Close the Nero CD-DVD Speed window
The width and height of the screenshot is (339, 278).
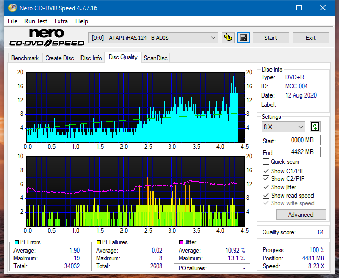coord(323,8)
